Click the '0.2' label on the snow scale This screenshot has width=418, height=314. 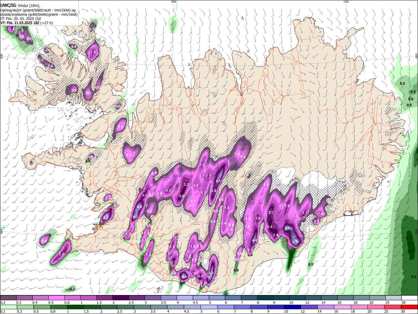pyautogui.click(x=3, y=303)
